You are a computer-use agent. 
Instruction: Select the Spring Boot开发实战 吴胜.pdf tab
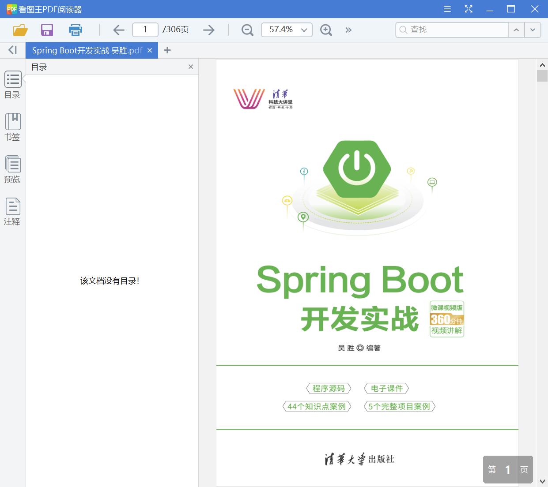87,50
